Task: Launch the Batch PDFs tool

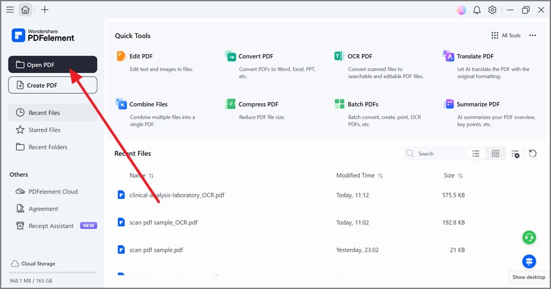Action: click(362, 105)
